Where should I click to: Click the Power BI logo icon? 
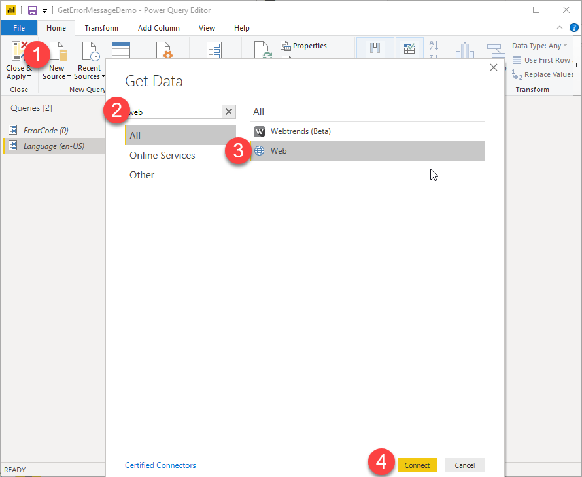11,10
